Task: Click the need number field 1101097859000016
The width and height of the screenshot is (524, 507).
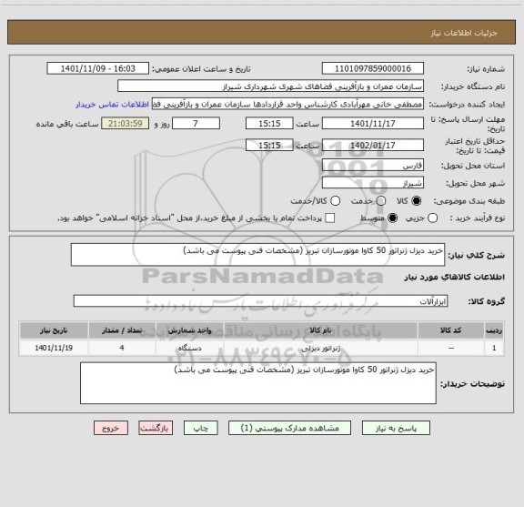Action: (x=373, y=68)
